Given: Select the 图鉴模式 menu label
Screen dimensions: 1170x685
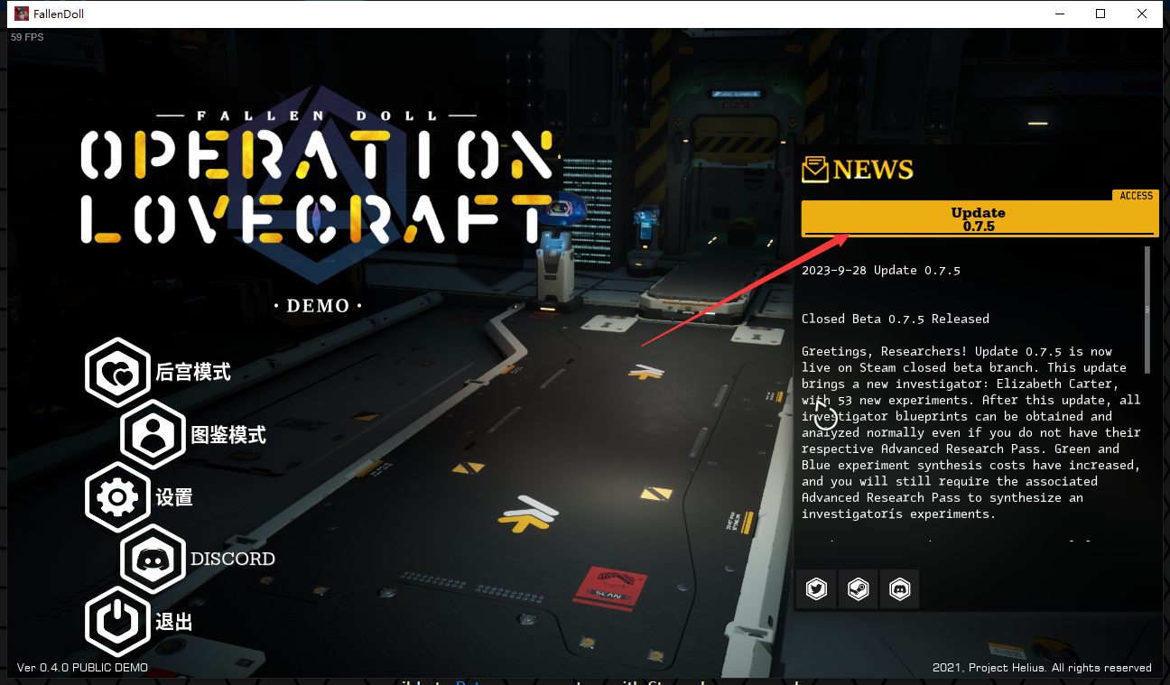Looking at the screenshot, I should tap(228, 435).
